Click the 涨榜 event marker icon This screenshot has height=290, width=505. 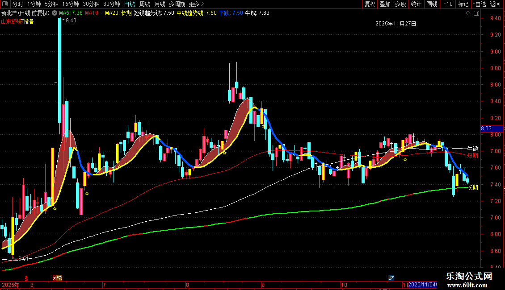57,278
